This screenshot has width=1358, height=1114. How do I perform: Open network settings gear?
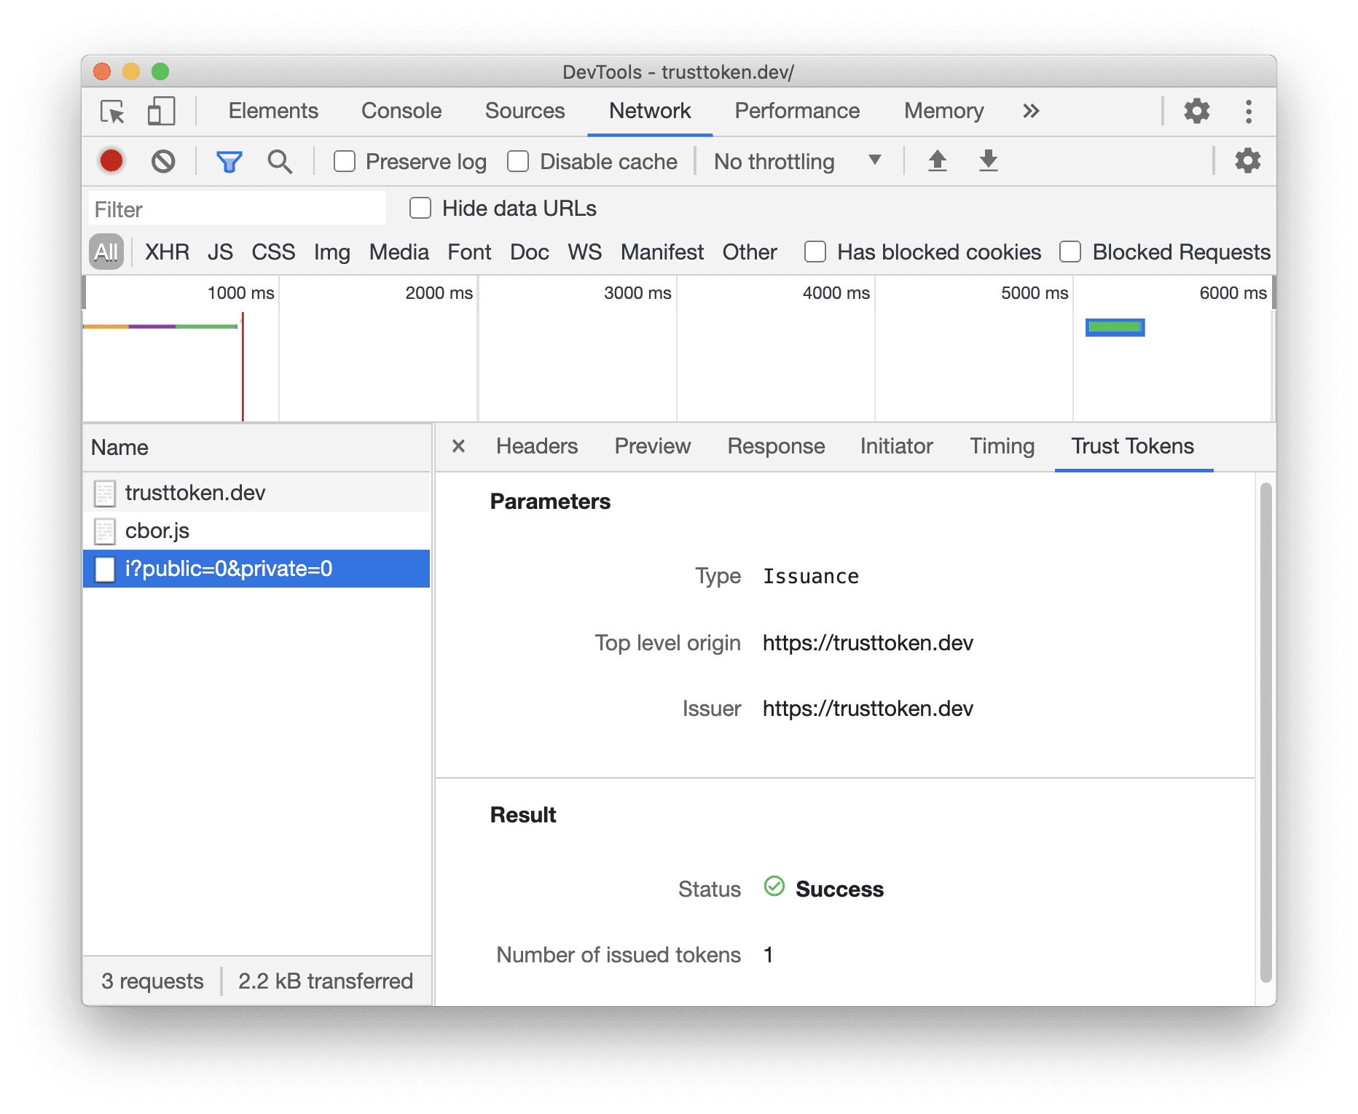coord(1247,161)
